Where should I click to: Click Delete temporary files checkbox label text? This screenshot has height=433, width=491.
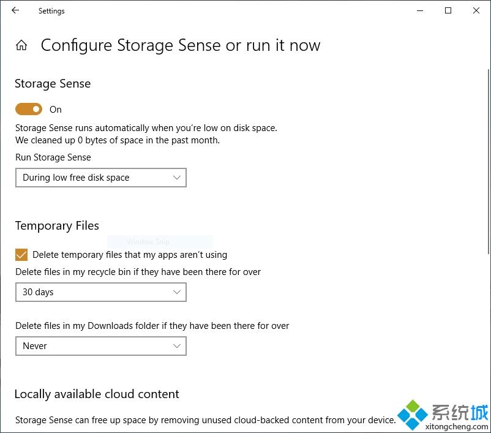tap(130, 255)
